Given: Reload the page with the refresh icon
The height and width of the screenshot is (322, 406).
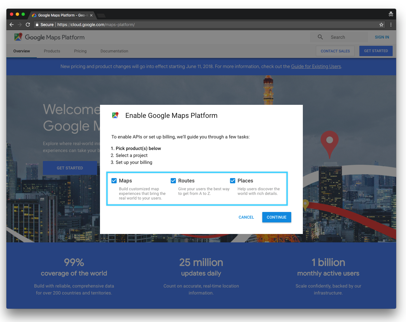Looking at the screenshot, I should click(28, 25).
